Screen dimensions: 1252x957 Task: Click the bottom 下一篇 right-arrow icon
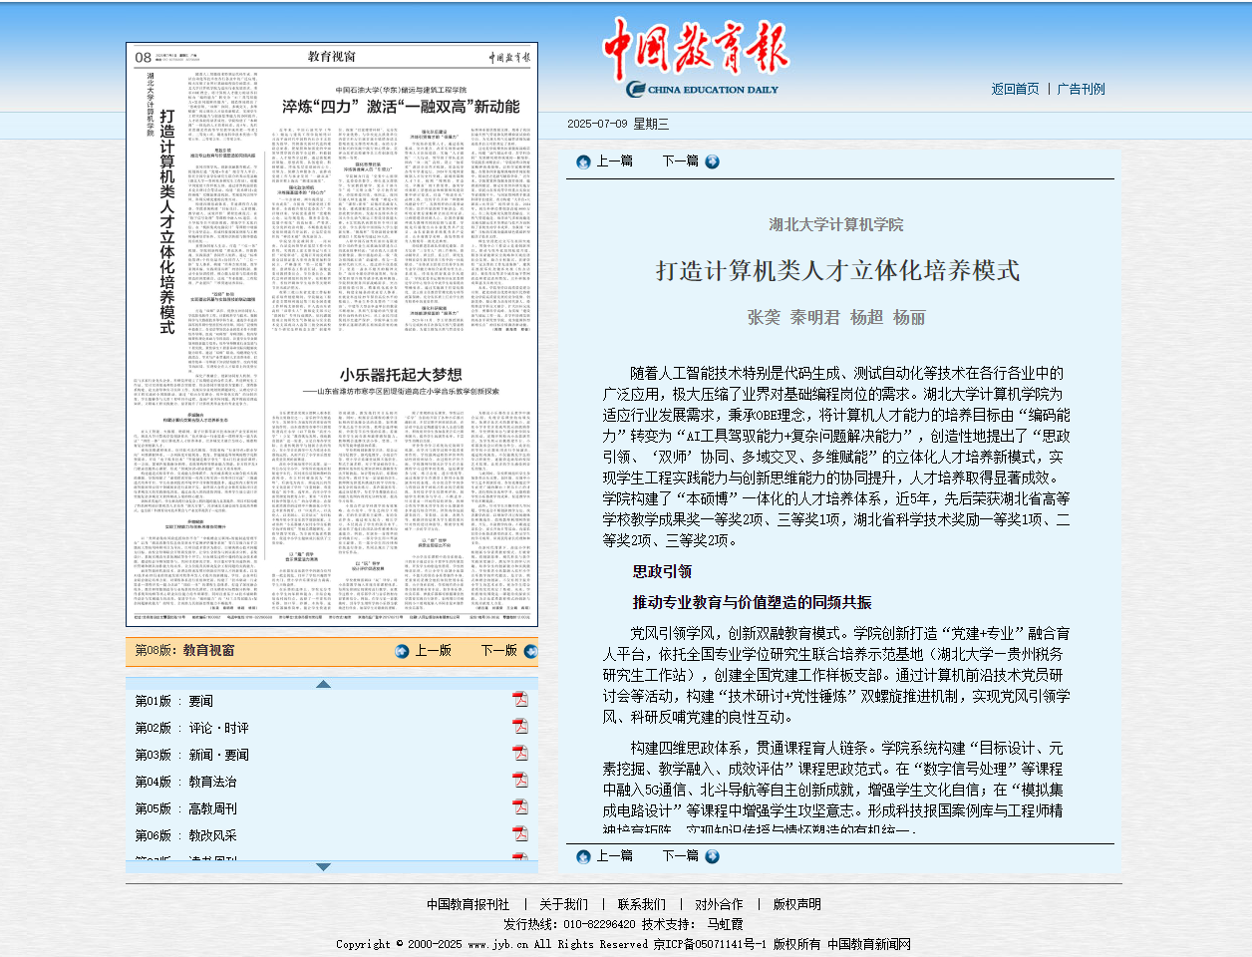(x=712, y=856)
